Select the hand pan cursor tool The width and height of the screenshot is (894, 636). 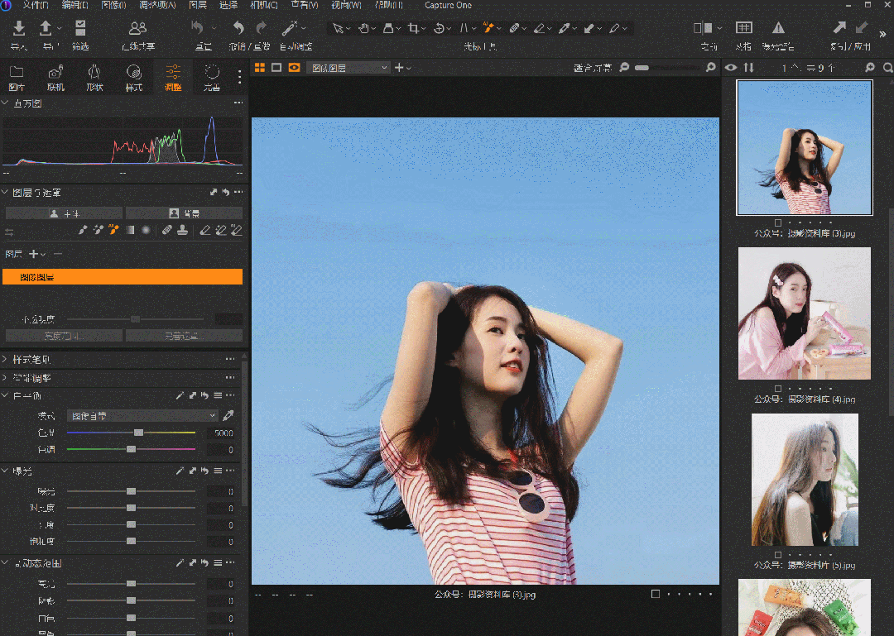(362, 28)
